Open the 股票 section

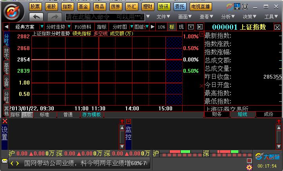(35, 7)
